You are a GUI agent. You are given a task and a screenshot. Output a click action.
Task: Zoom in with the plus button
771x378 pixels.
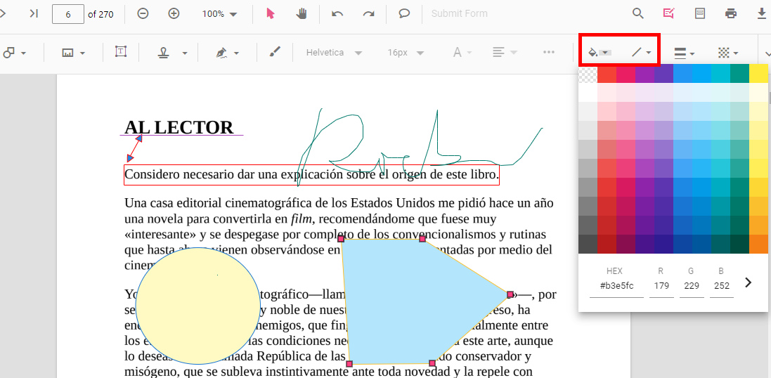(x=174, y=13)
